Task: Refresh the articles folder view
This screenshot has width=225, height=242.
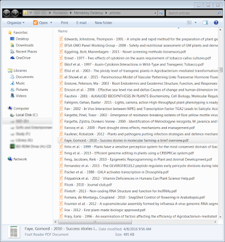Action: [161, 13]
